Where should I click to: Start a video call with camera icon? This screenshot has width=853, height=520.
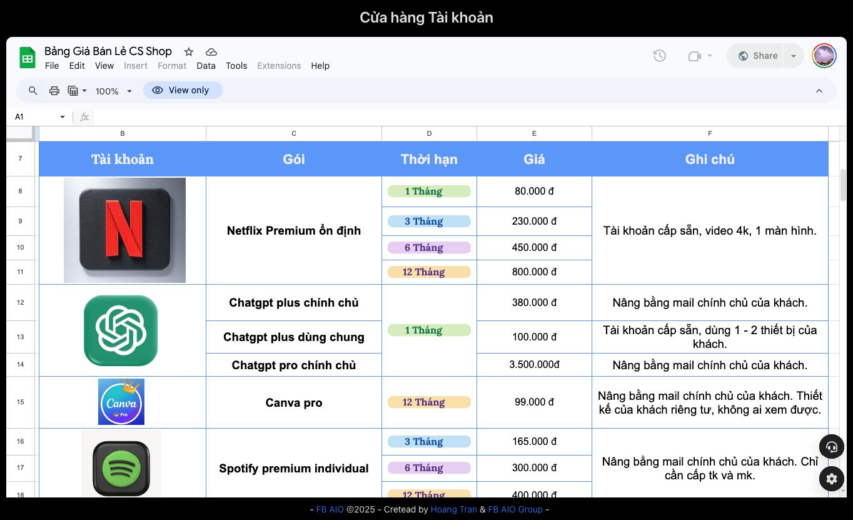click(694, 56)
